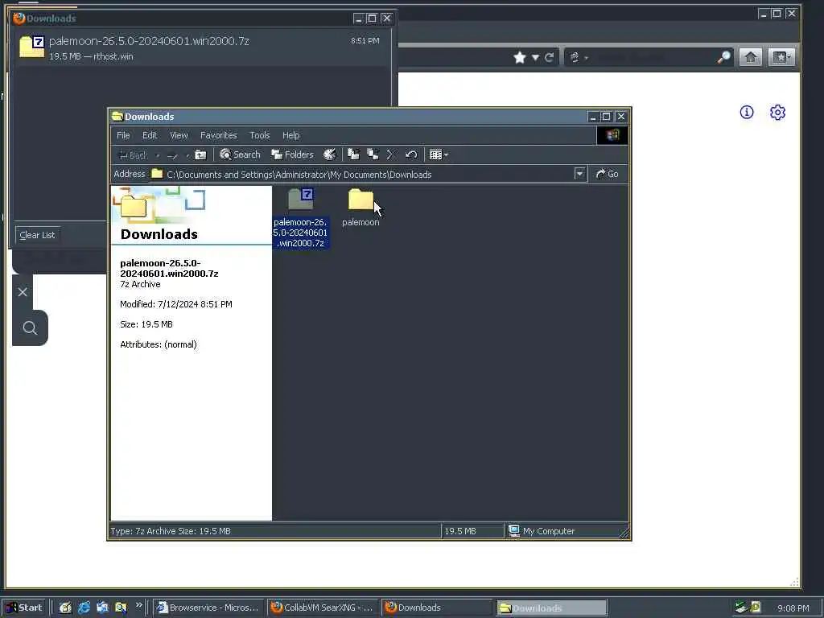The height and width of the screenshot is (618, 824).
Task: Click first quick launch icon
Action: point(65,608)
